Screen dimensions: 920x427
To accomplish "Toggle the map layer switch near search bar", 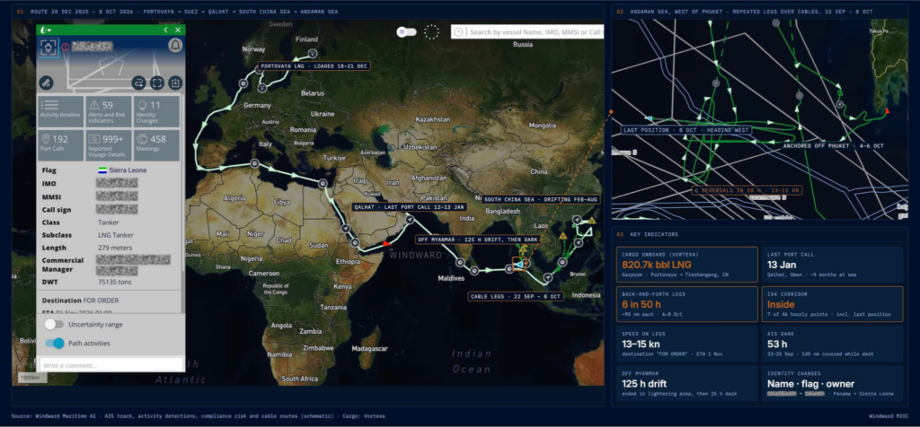I will [x=407, y=31].
